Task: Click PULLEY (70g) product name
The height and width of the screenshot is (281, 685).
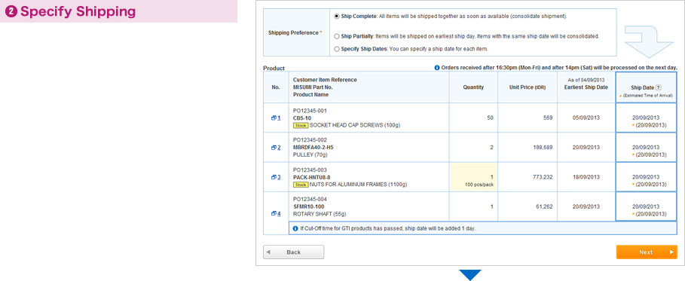Action: tap(310, 154)
